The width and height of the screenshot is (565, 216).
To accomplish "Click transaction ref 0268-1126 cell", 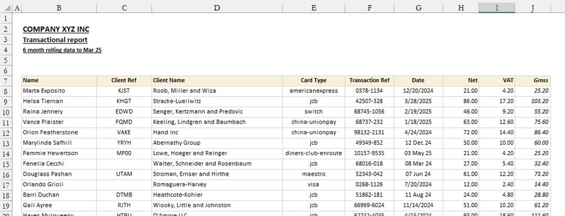I will click(x=370, y=184).
